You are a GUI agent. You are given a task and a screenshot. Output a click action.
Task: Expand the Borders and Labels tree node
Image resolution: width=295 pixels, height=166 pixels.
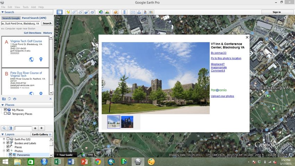(x=4, y=143)
